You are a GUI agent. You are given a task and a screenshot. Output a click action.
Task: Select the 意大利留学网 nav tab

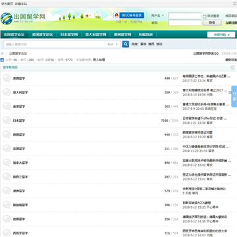(95, 34)
